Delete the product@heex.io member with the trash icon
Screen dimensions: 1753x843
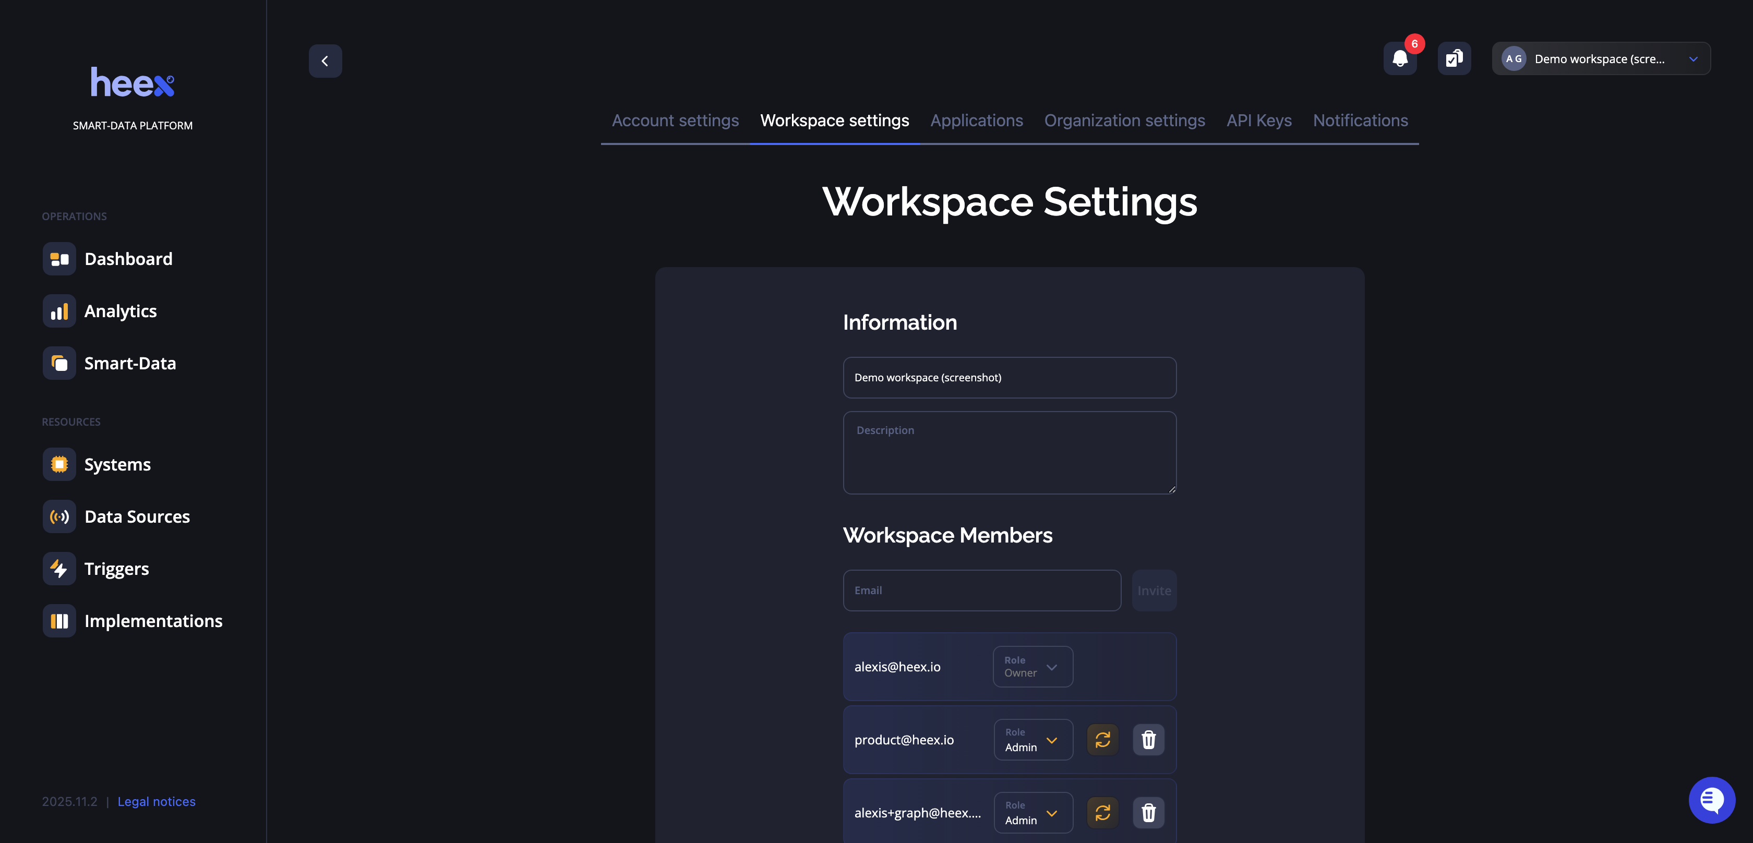tap(1149, 740)
